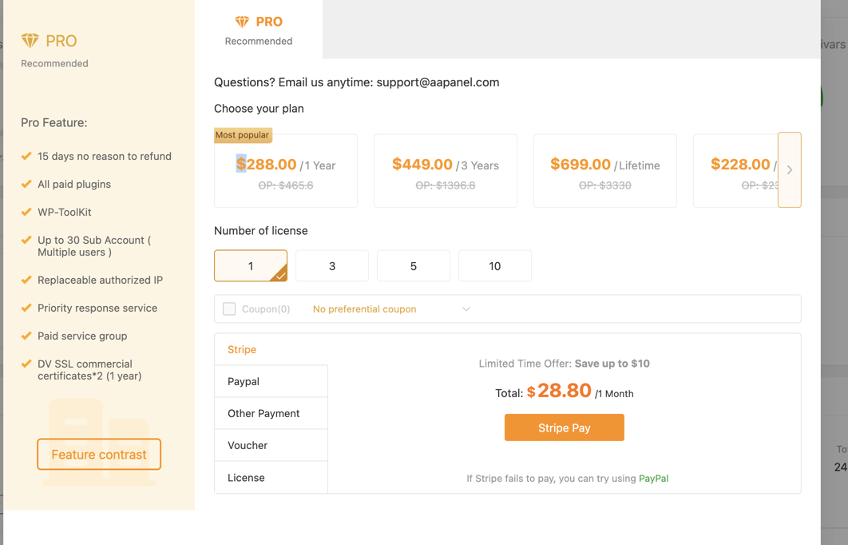Viewport: 848px width, 545px height.
Task: Click the checkmark beside "DV SSL commercial certificates"
Action: [26, 364]
